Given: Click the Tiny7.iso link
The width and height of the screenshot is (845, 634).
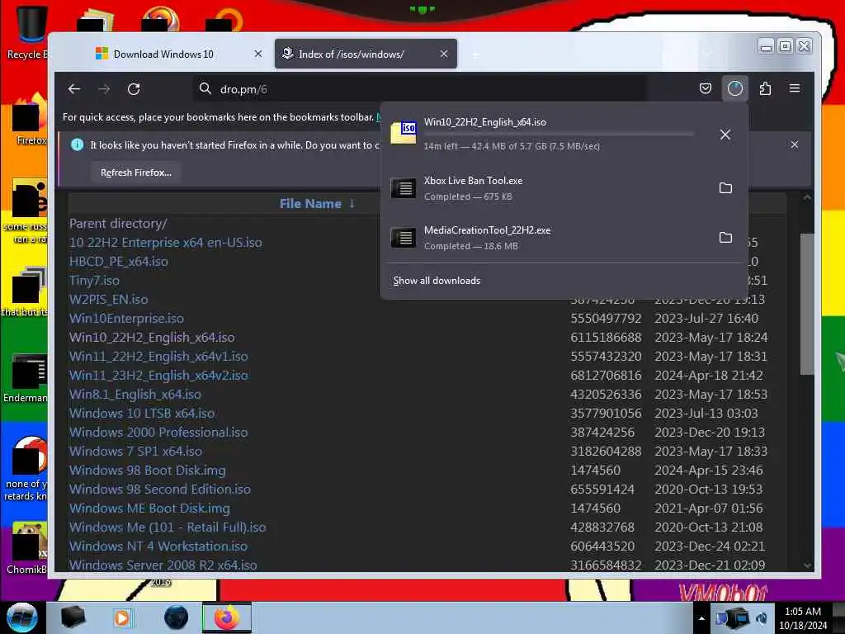Looking at the screenshot, I should click(x=94, y=281).
